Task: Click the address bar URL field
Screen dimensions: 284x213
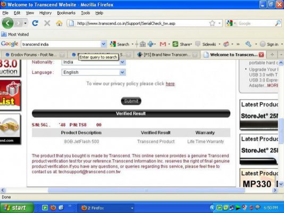Action: 141,23
